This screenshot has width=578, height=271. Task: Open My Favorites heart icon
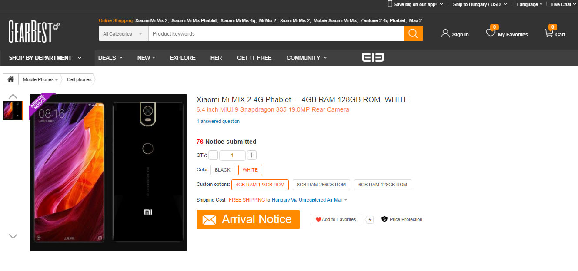click(491, 33)
